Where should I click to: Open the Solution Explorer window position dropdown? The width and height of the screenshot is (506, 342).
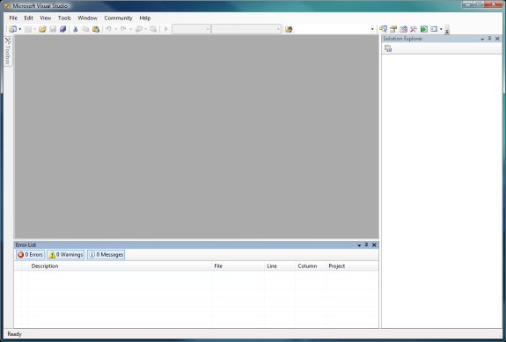(482, 39)
